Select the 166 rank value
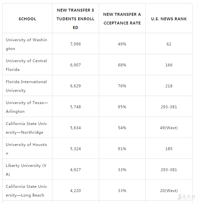 coord(169,65)
